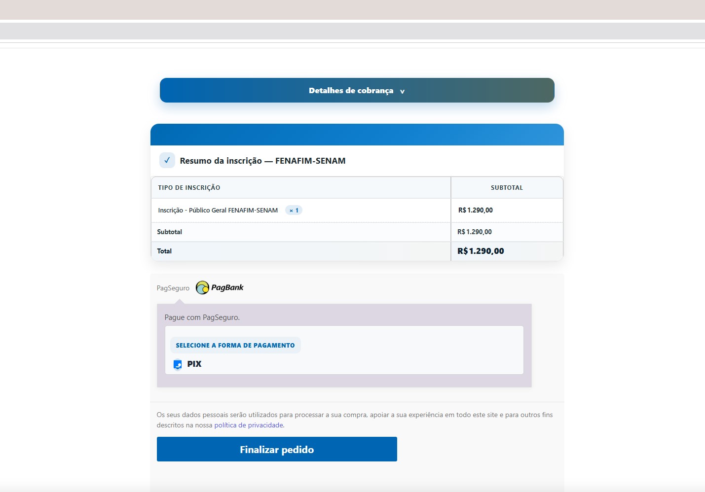
Task: Click the total amount R$ 1.290,00
Action: [481, 251]
